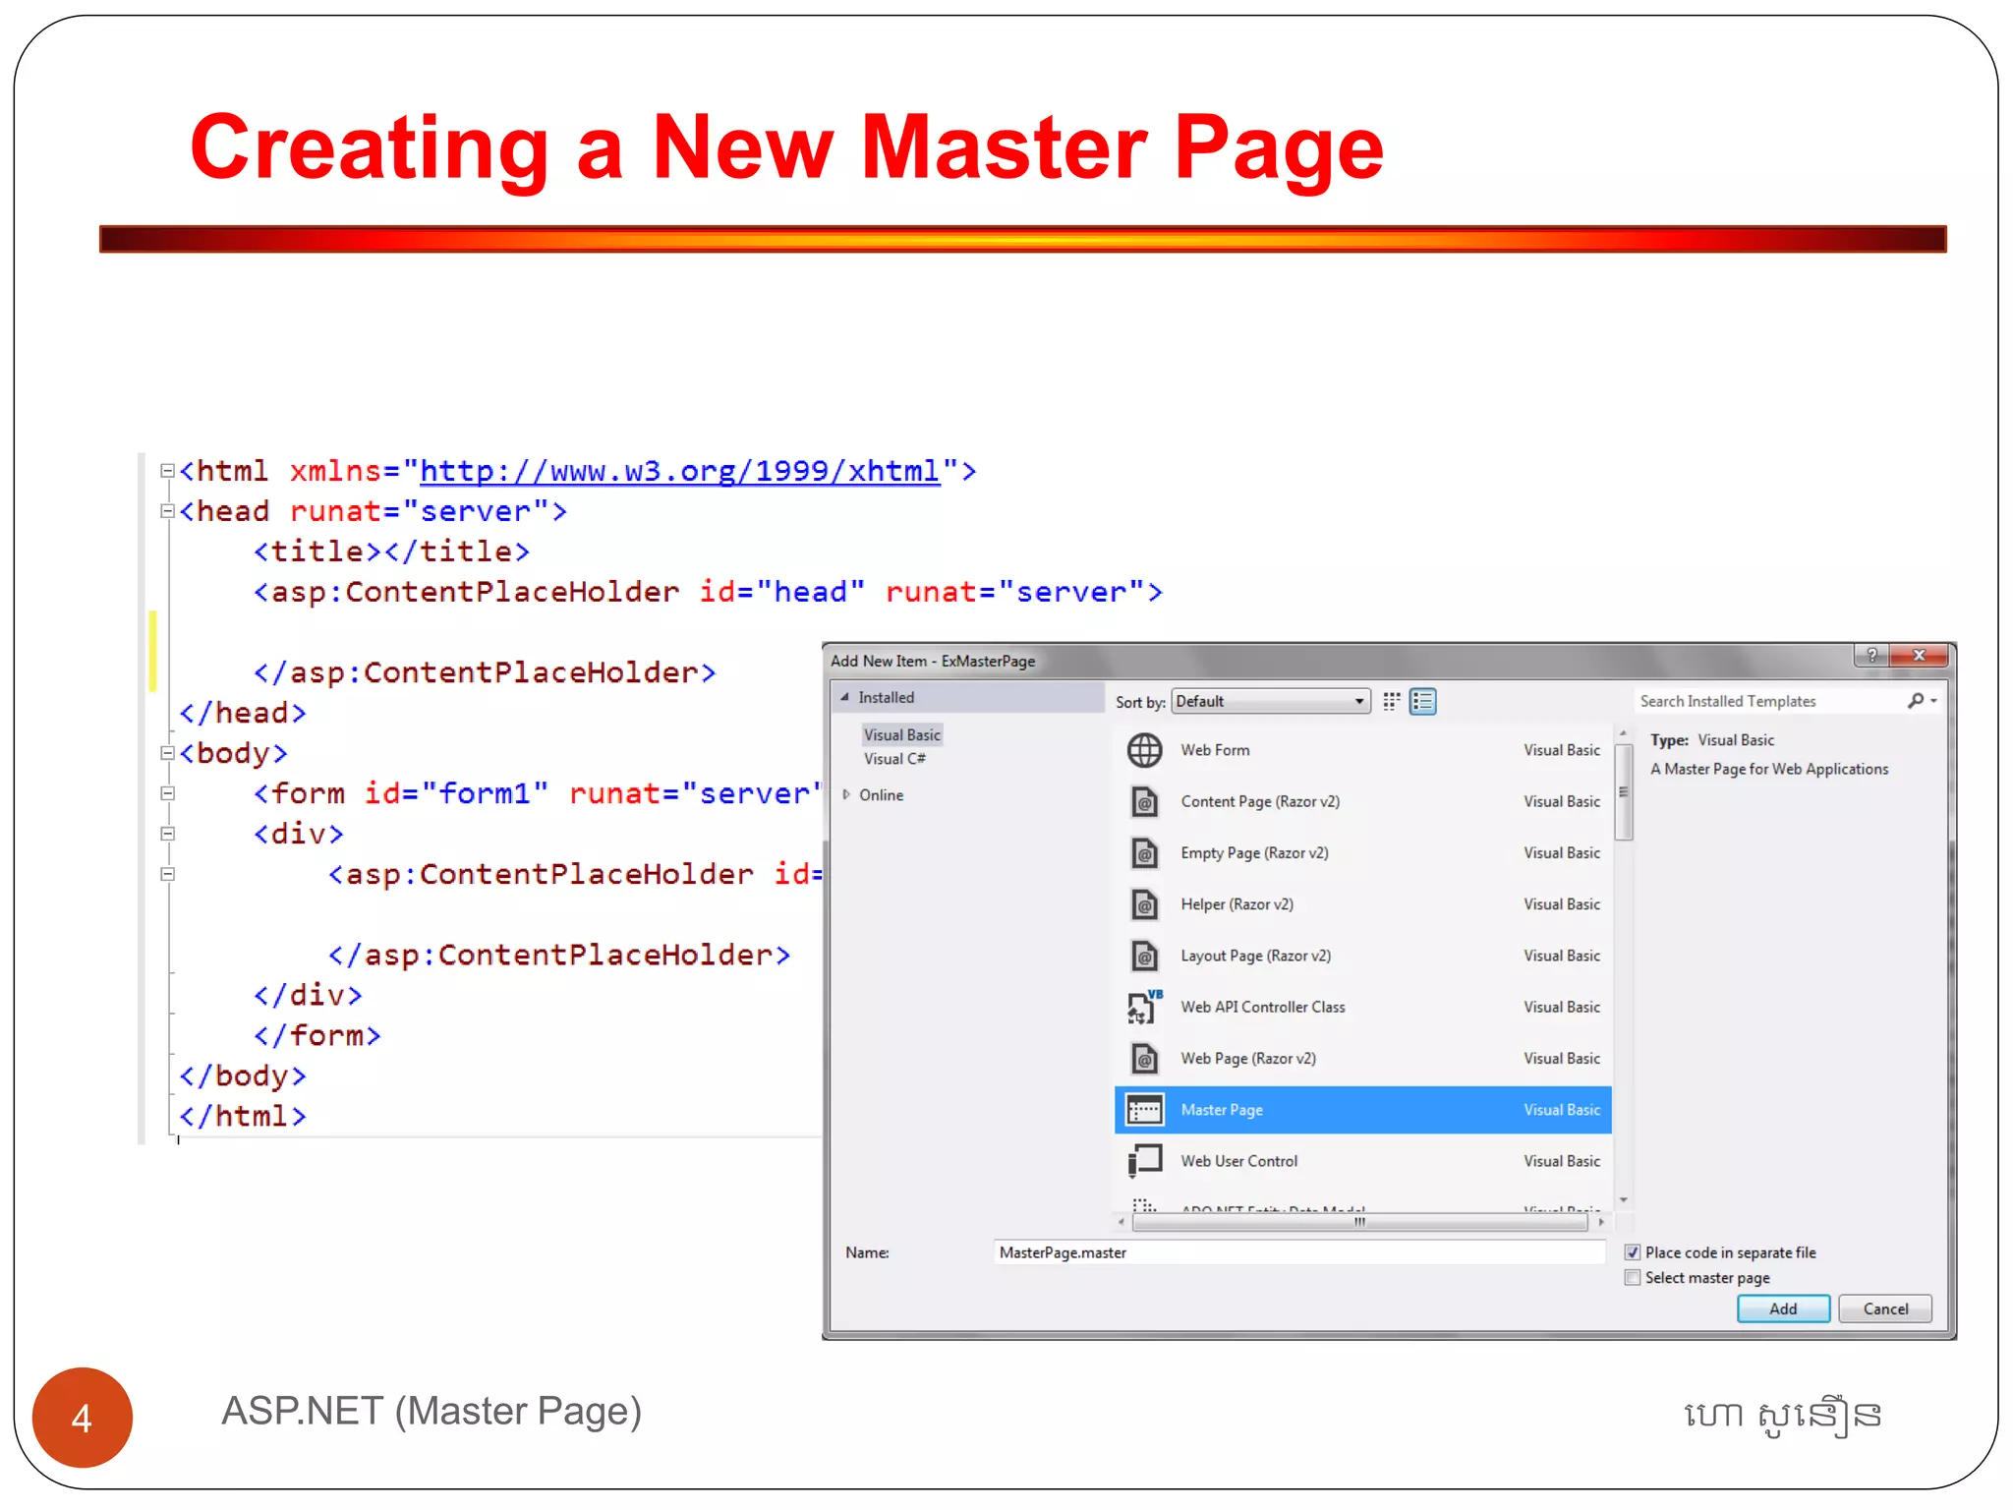2013x1510 pixels.
Task: Select the Web Form row label
Action: pyautogui.click(x=1215, y=750)
